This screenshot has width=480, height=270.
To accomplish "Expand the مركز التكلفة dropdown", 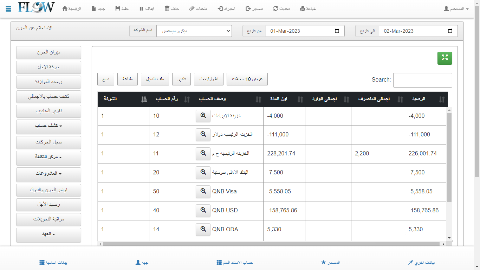I will (48, 157).
